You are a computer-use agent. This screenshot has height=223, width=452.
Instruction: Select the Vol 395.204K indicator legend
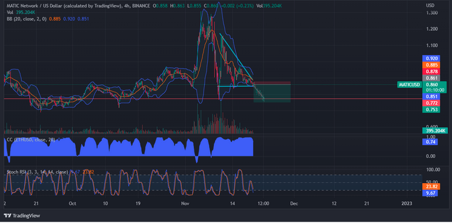point(21,12)
